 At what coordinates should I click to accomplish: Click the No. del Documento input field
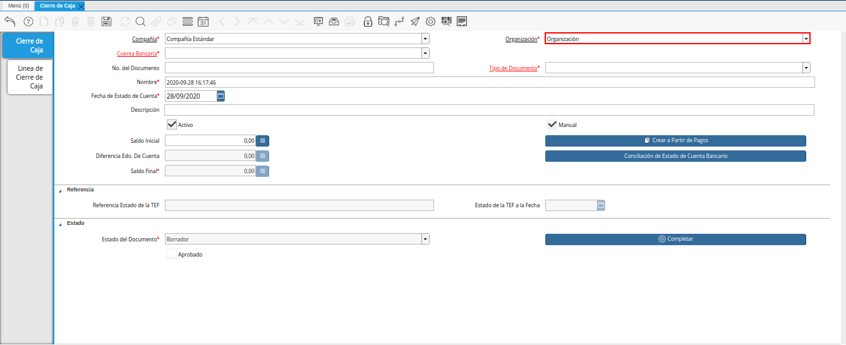point(299,68)
